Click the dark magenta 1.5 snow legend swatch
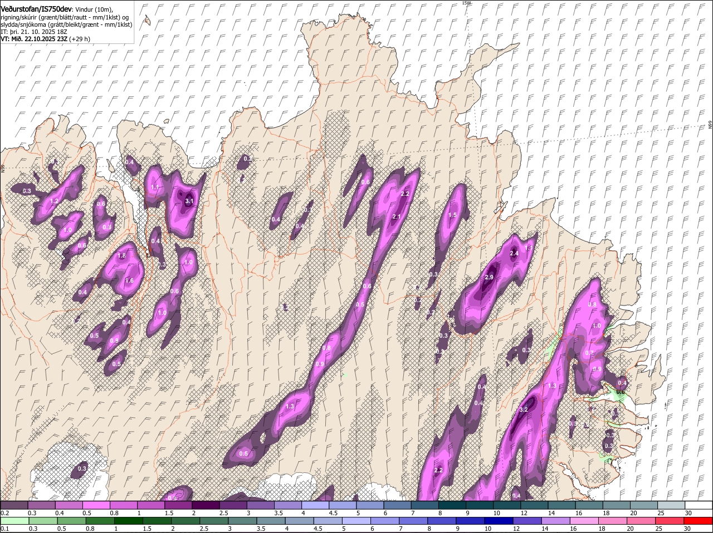 tap(178, 505)
